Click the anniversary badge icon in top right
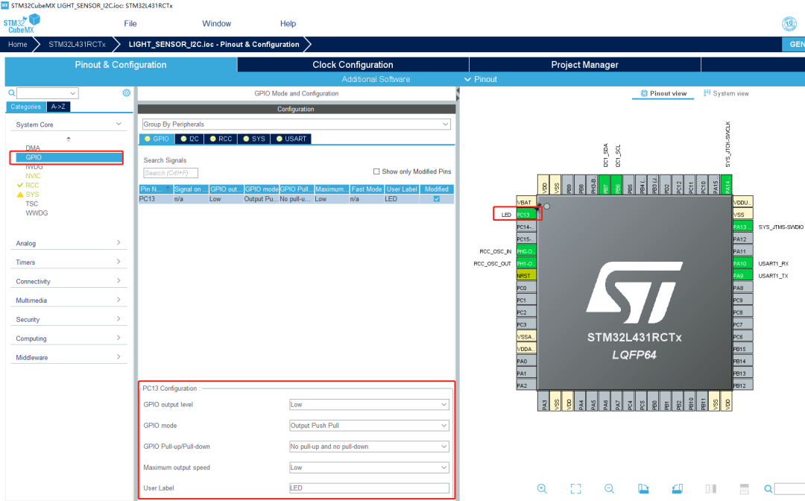805x501 pixels. tap(789, 24)
